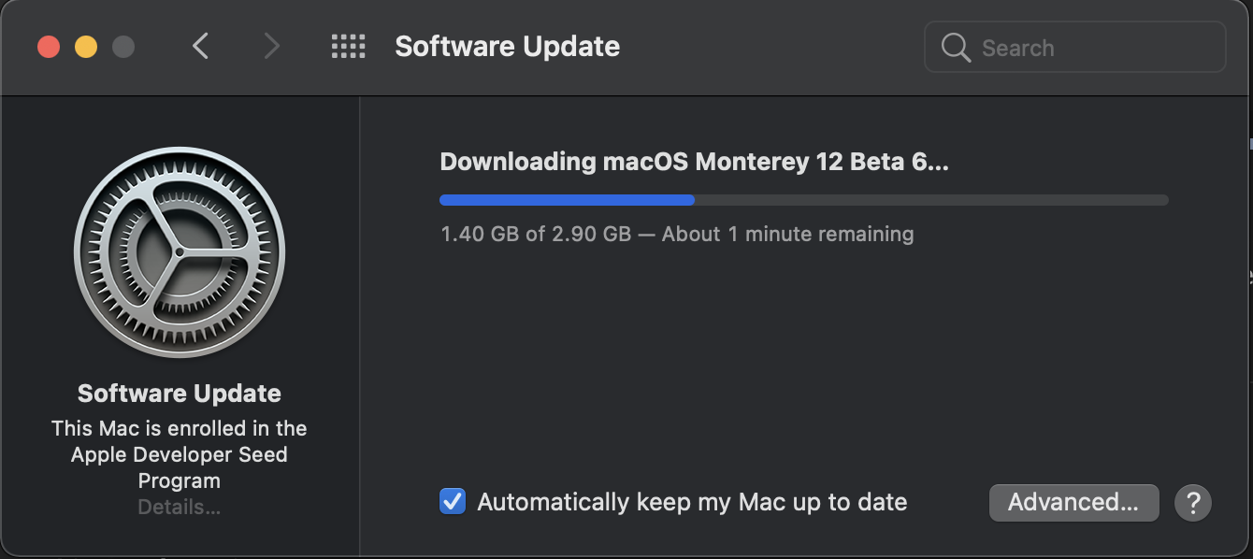Click the gray disabled zoom button
Viewport: 1253px width, 559px height.
click(x=123, y=47)
